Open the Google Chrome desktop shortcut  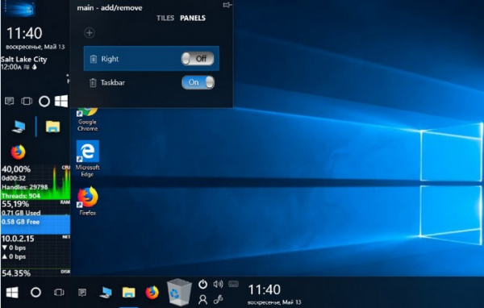click(87, 120)
